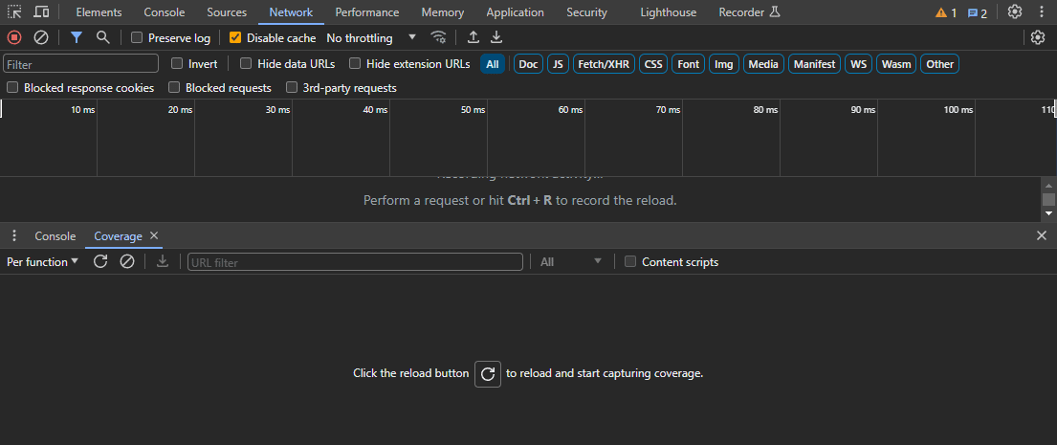Close the bottom drawer
Image resolution: width=1057 pixels, height=445 pixels.
[1042, 236]
